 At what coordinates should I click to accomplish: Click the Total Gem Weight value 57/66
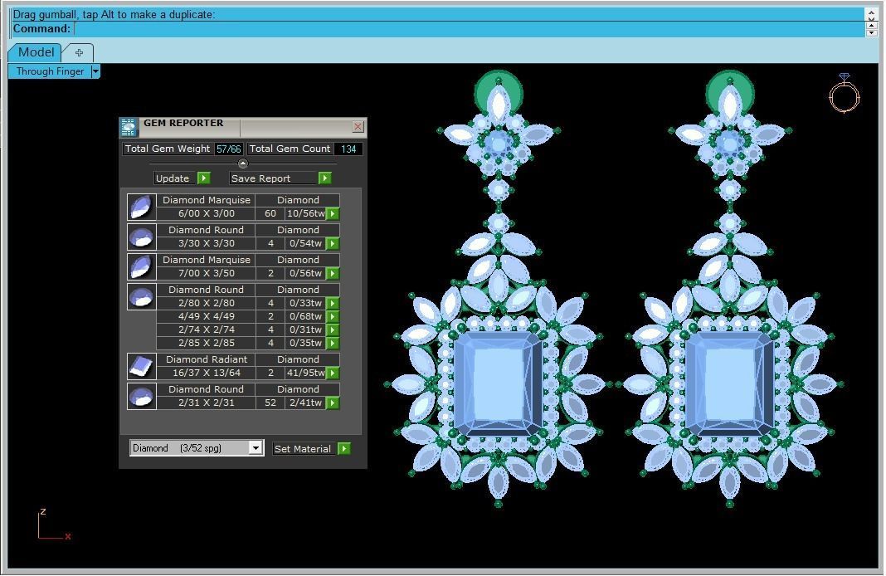pyautogui.click(x=229, y=149)
